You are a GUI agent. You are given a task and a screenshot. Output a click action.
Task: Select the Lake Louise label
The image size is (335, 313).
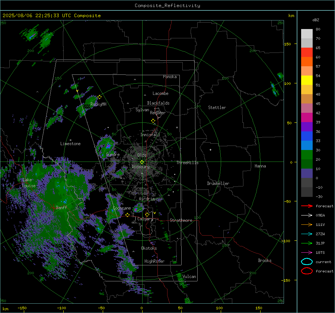pyautogui.click(x=29, y=183)
